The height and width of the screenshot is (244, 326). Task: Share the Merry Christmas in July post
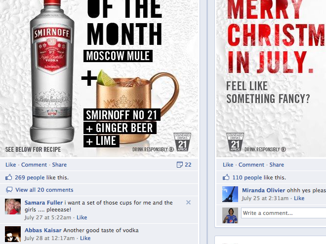point(277,165)
